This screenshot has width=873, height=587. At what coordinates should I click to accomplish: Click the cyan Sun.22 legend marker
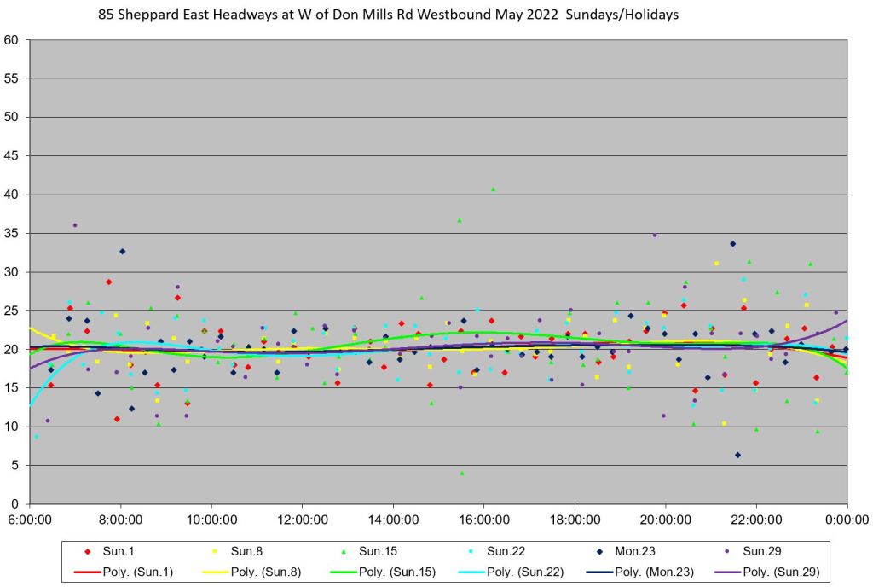pyautogui.click(x=478, y=553)
